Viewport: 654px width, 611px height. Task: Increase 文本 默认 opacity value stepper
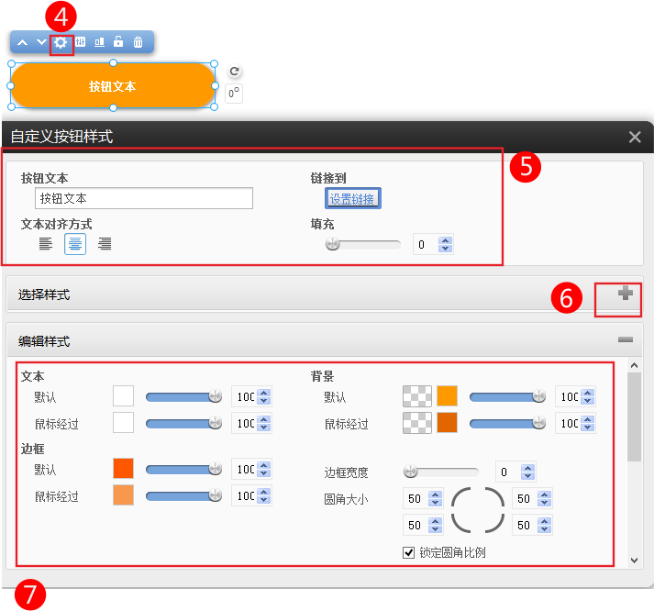click(264, 393)
